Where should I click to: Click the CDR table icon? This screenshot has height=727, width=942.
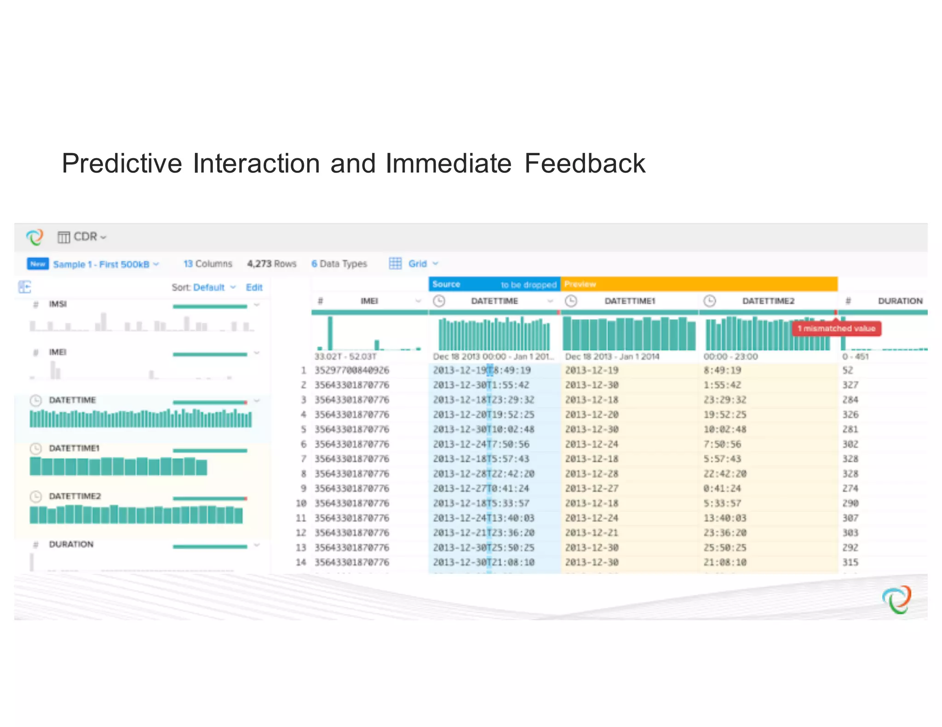point(63,237)
